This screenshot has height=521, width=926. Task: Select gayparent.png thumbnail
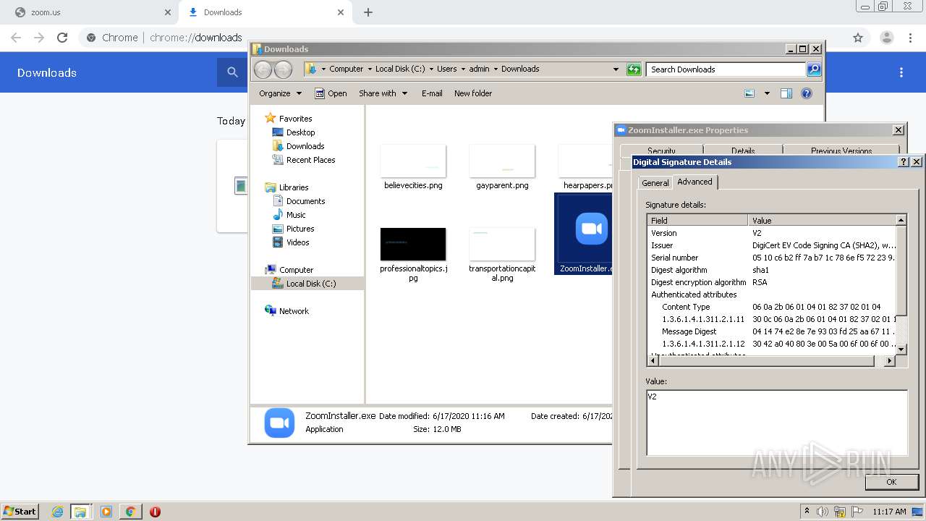pos(502,161)
